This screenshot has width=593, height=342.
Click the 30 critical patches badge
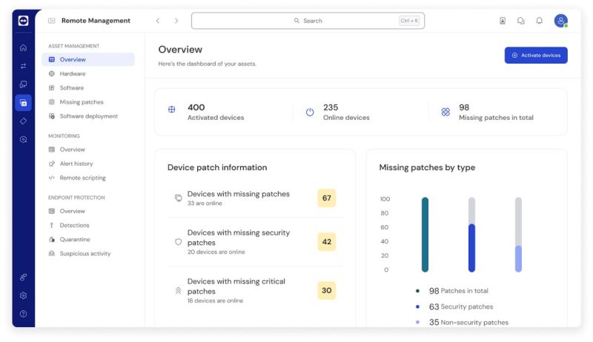(327, 291)
